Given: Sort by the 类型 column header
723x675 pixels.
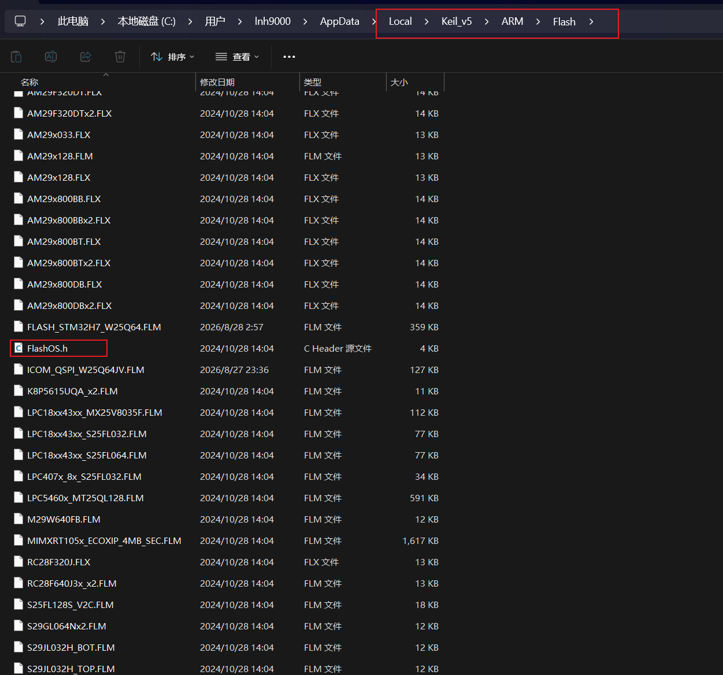Looking at the screenshot, I should pyautogui.click(x=313, y=82).
